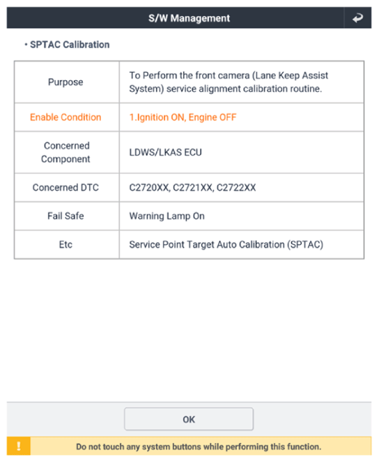Click the bullet before SPTAC Calibration
The image size is (379, 462).
coord(26,45)
